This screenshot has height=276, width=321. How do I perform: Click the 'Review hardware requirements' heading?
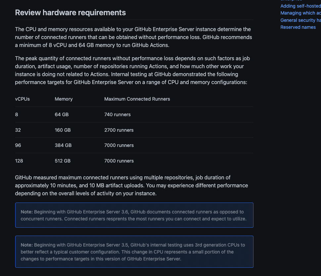click(70, 13)
